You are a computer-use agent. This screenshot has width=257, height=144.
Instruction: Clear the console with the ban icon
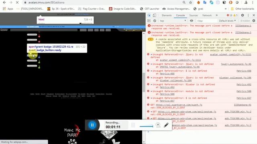tap(155, 21)
